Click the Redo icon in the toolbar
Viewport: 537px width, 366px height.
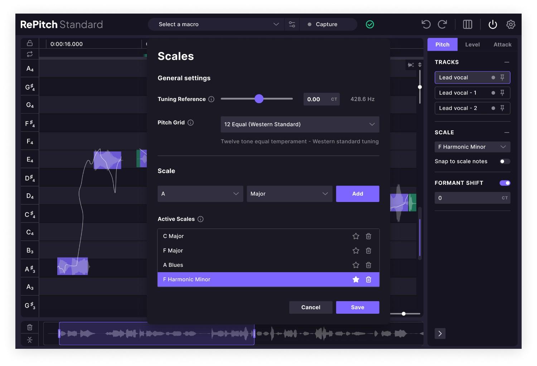[442, 24]
